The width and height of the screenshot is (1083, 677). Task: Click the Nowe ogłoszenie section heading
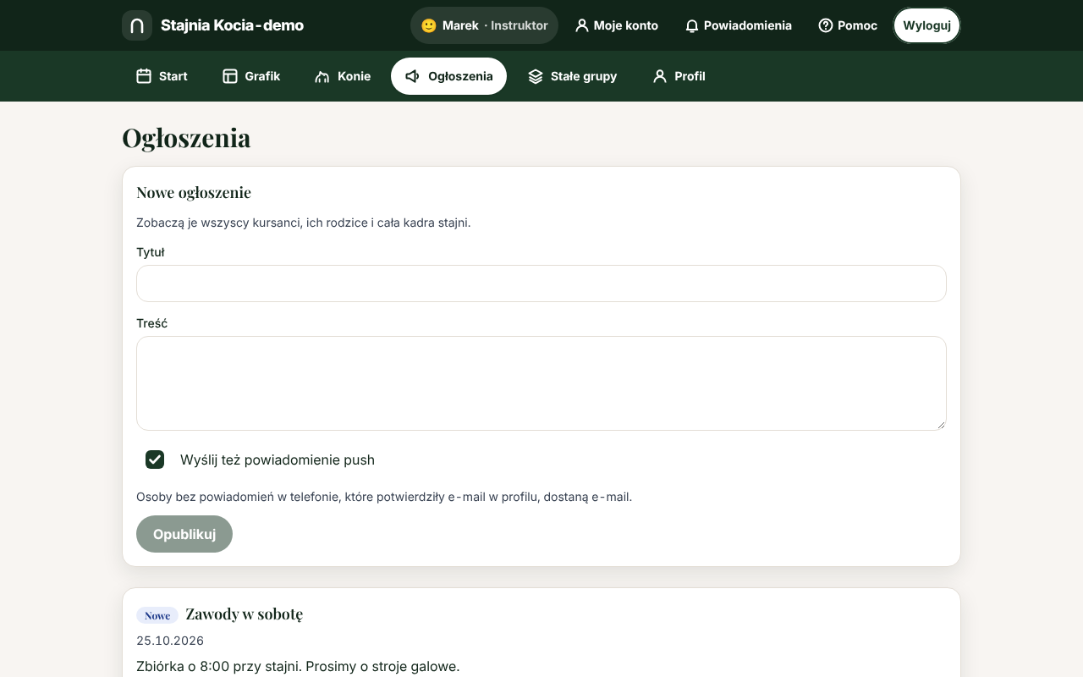click(x=194, y=192)
